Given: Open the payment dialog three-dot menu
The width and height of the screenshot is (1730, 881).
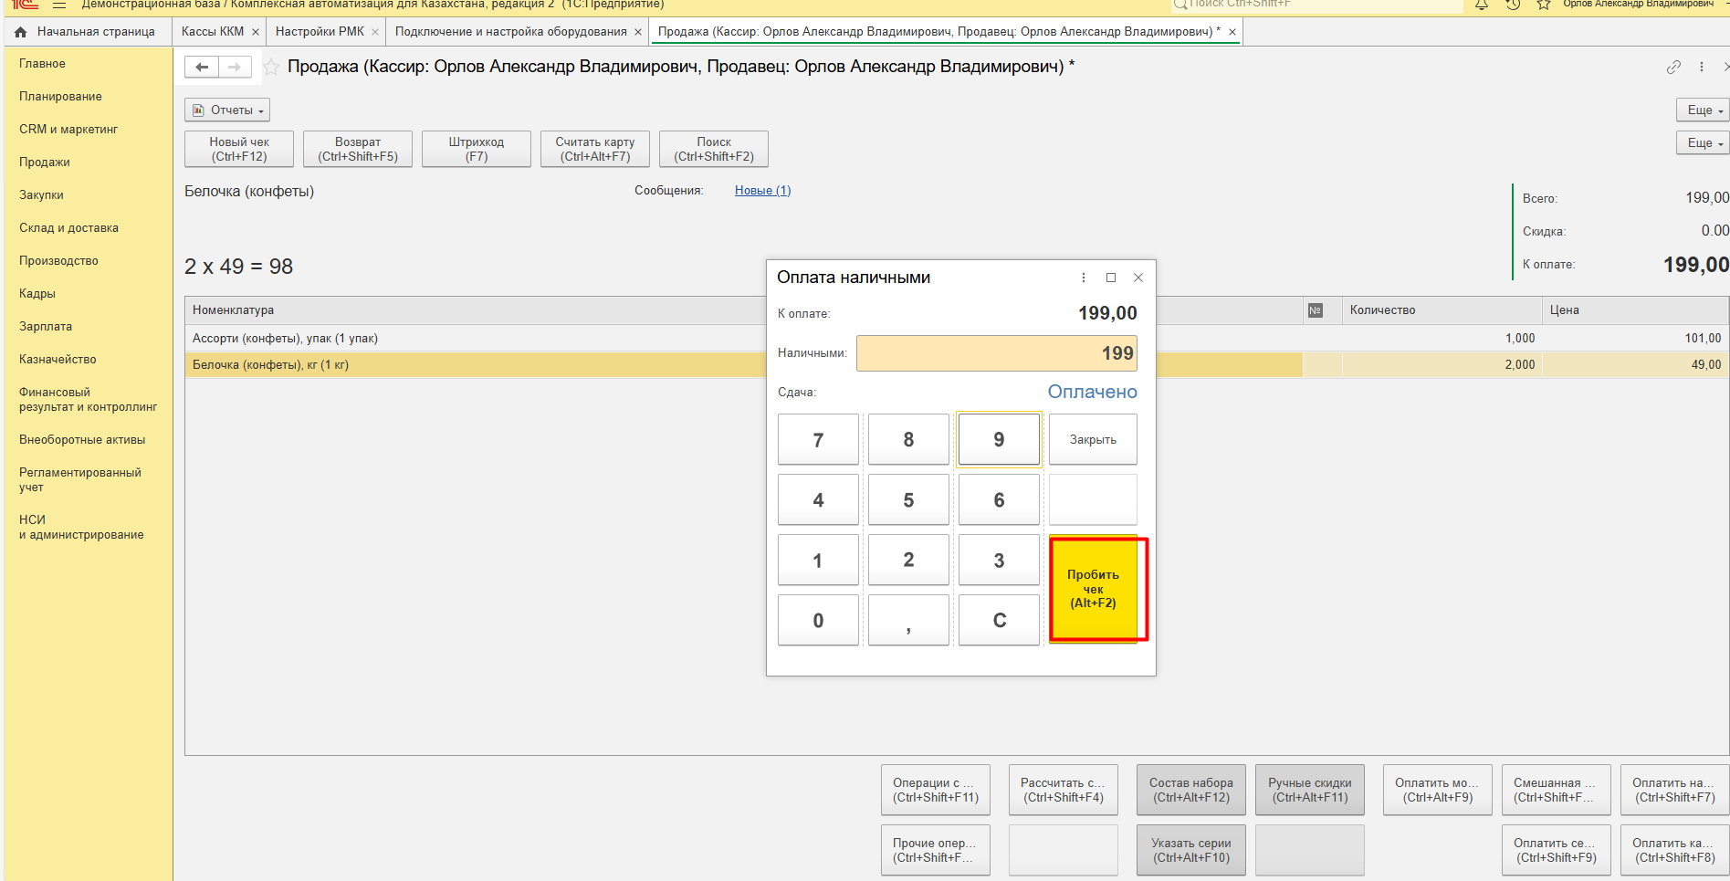Looking at the screenshot, I should [1084, 278].
